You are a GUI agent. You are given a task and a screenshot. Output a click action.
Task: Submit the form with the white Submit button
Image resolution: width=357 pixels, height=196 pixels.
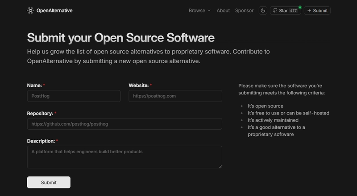tap(49, 182)
